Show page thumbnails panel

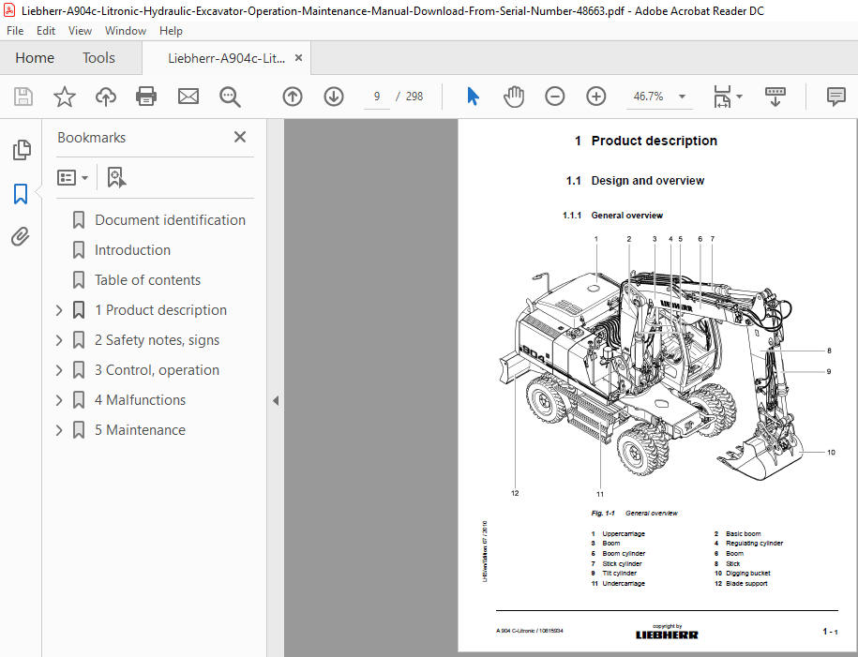click(x=22, y=150)
